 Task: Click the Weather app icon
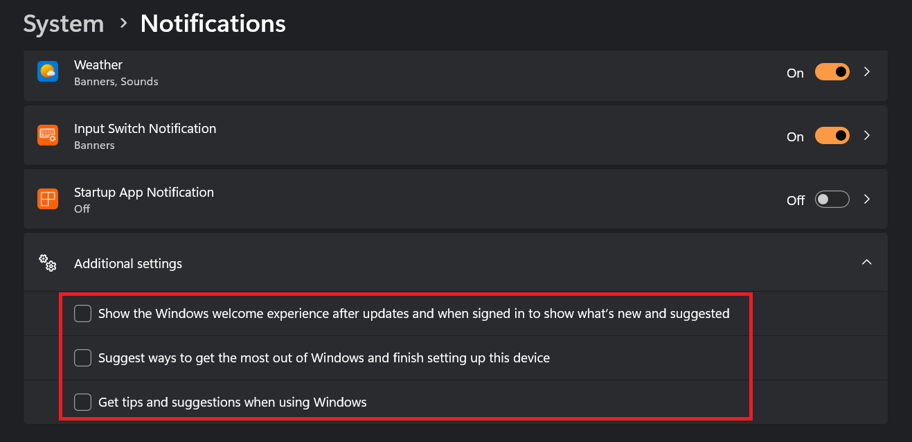pos(48,71)
